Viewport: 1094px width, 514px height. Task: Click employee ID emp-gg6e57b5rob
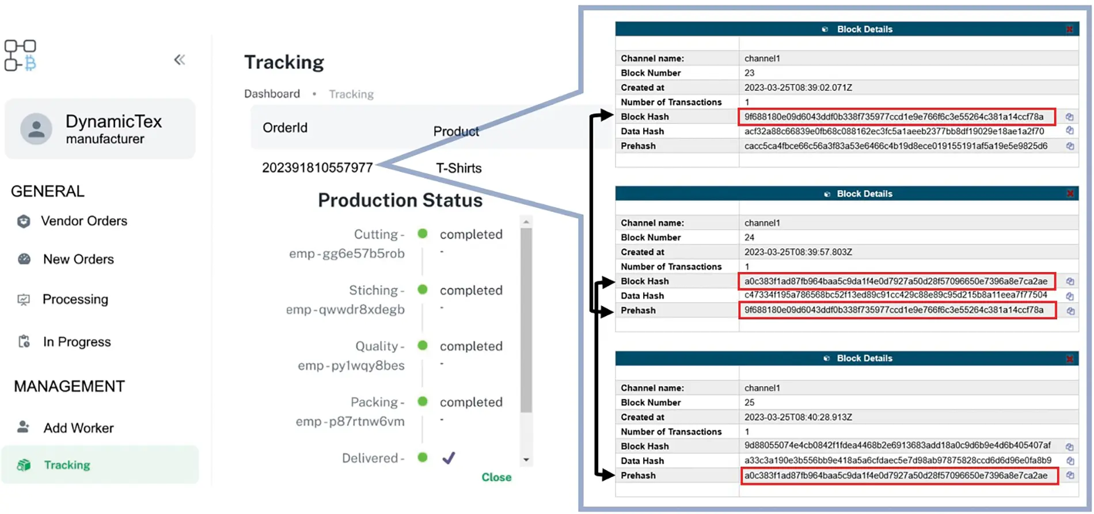pyautogui.click(x=347, y=254)
